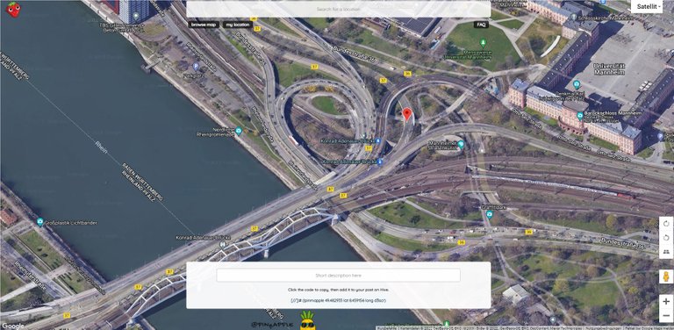Click the Google logo at bottom left
Screen dimensions: 674x330
(13, 326)
